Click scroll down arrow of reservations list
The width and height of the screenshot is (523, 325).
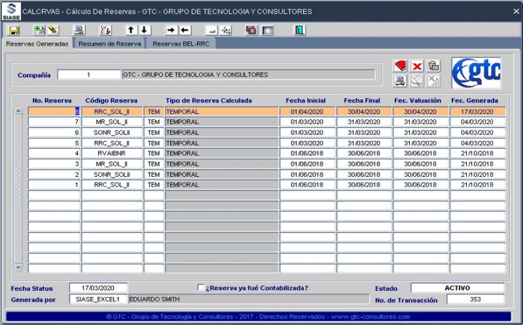click(x=18, y=267)
